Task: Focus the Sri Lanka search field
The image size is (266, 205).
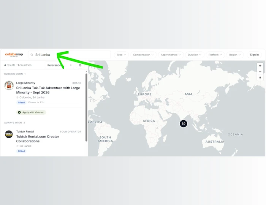Action: (70, 55)
